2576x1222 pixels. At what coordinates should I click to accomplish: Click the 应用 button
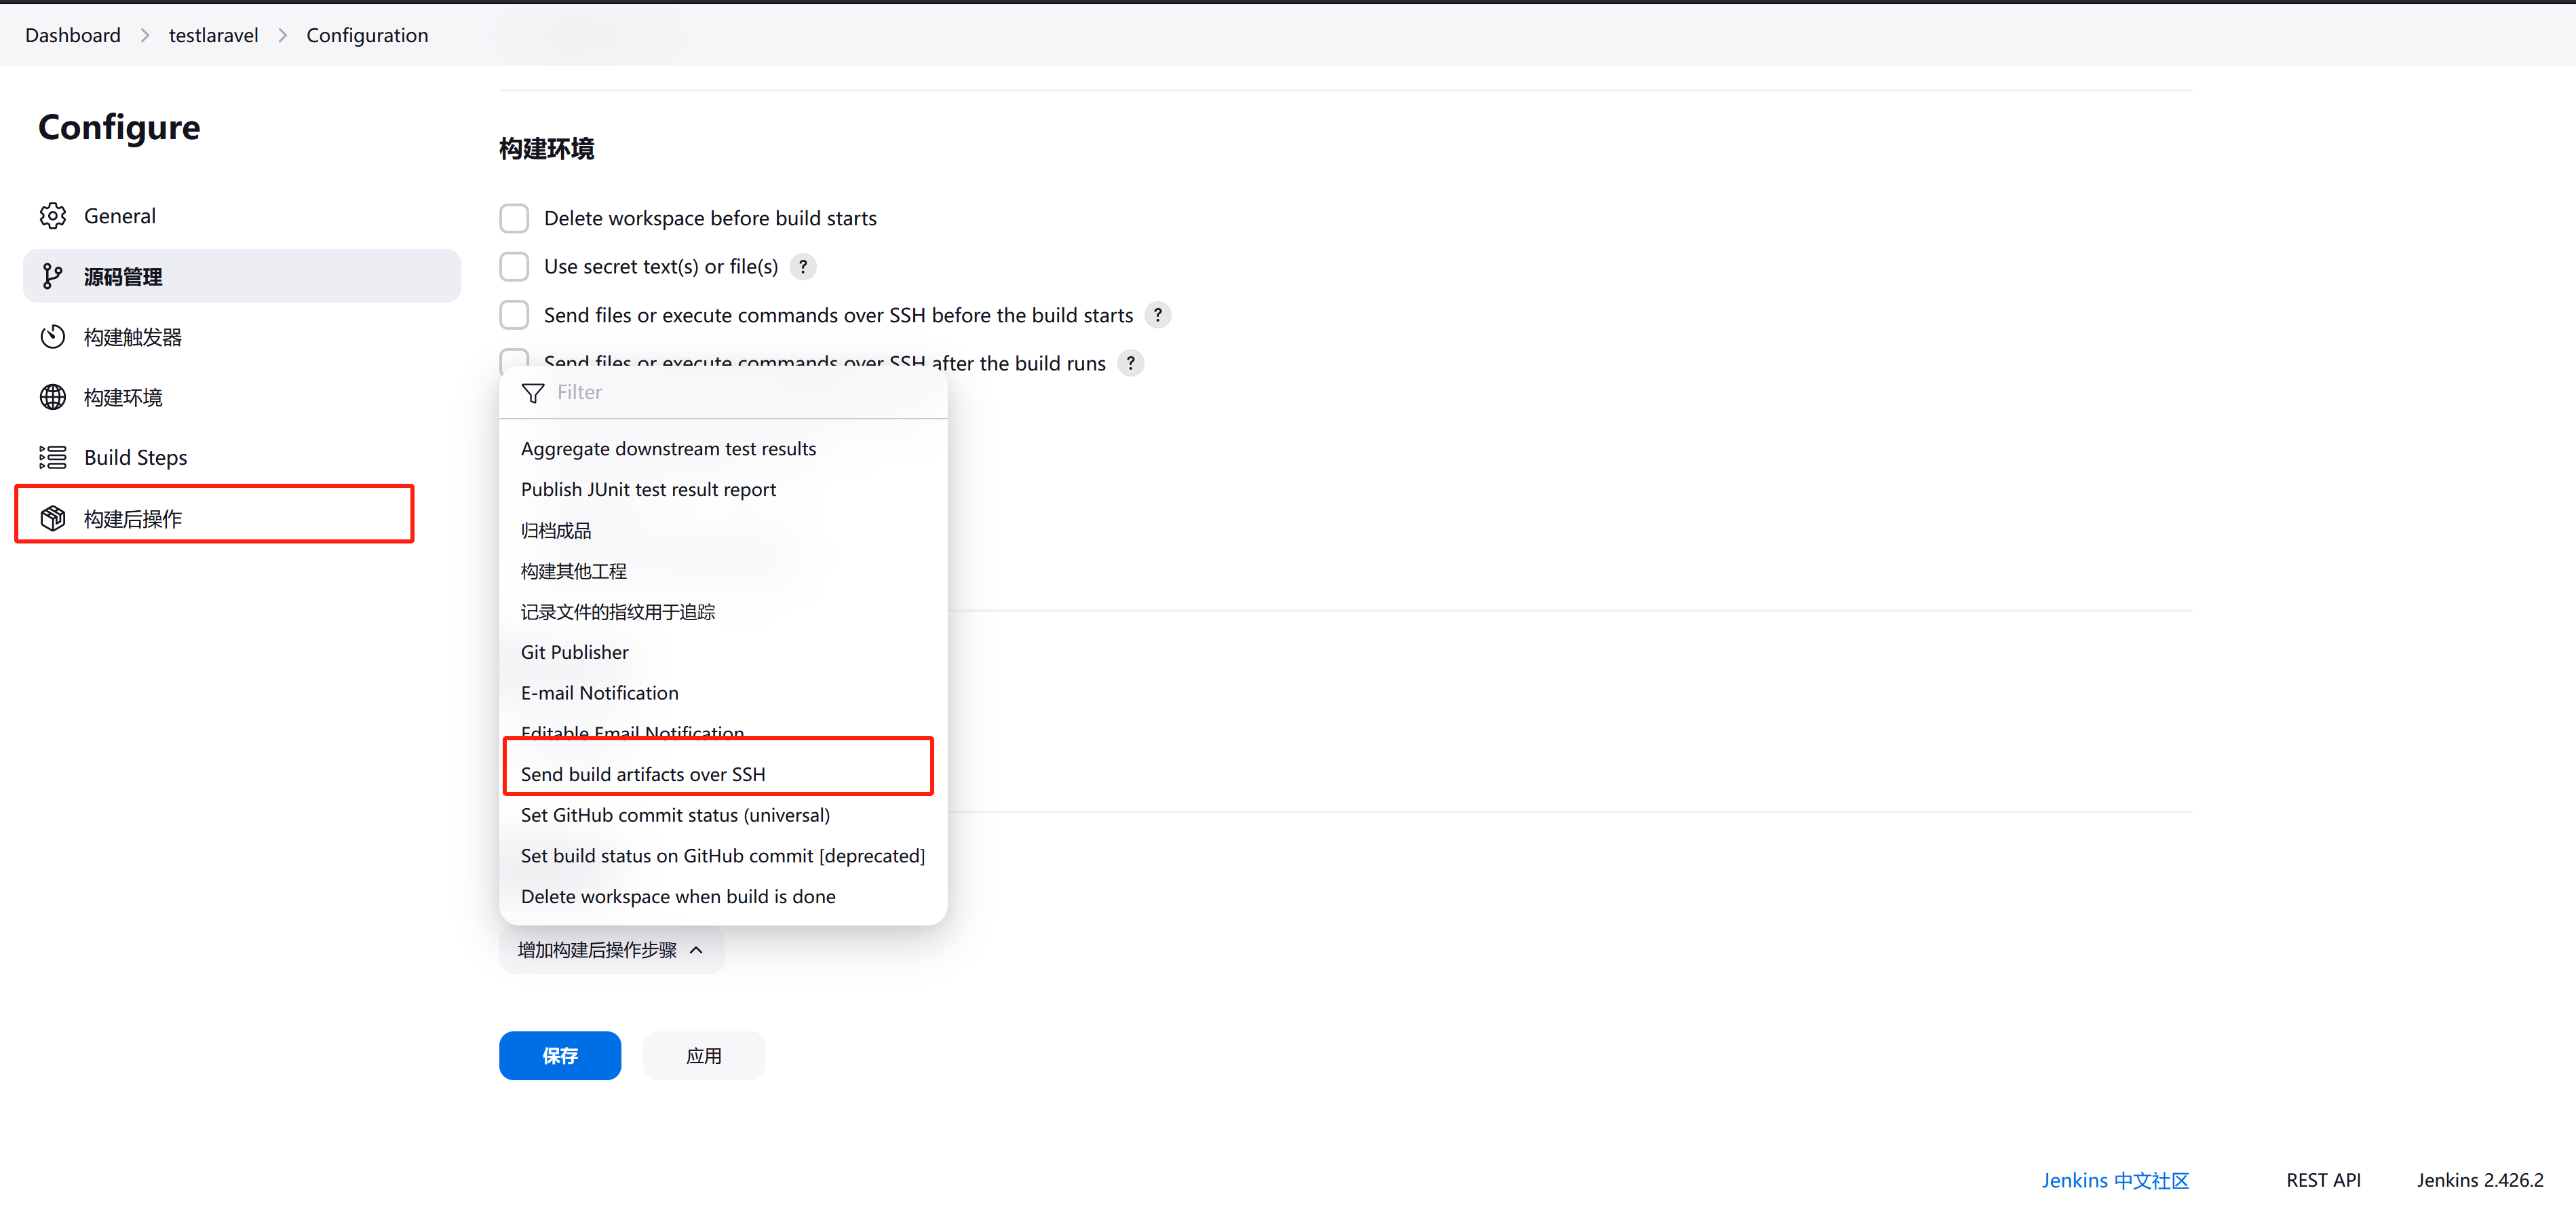pyautogui.click(x=704, y=1055)
